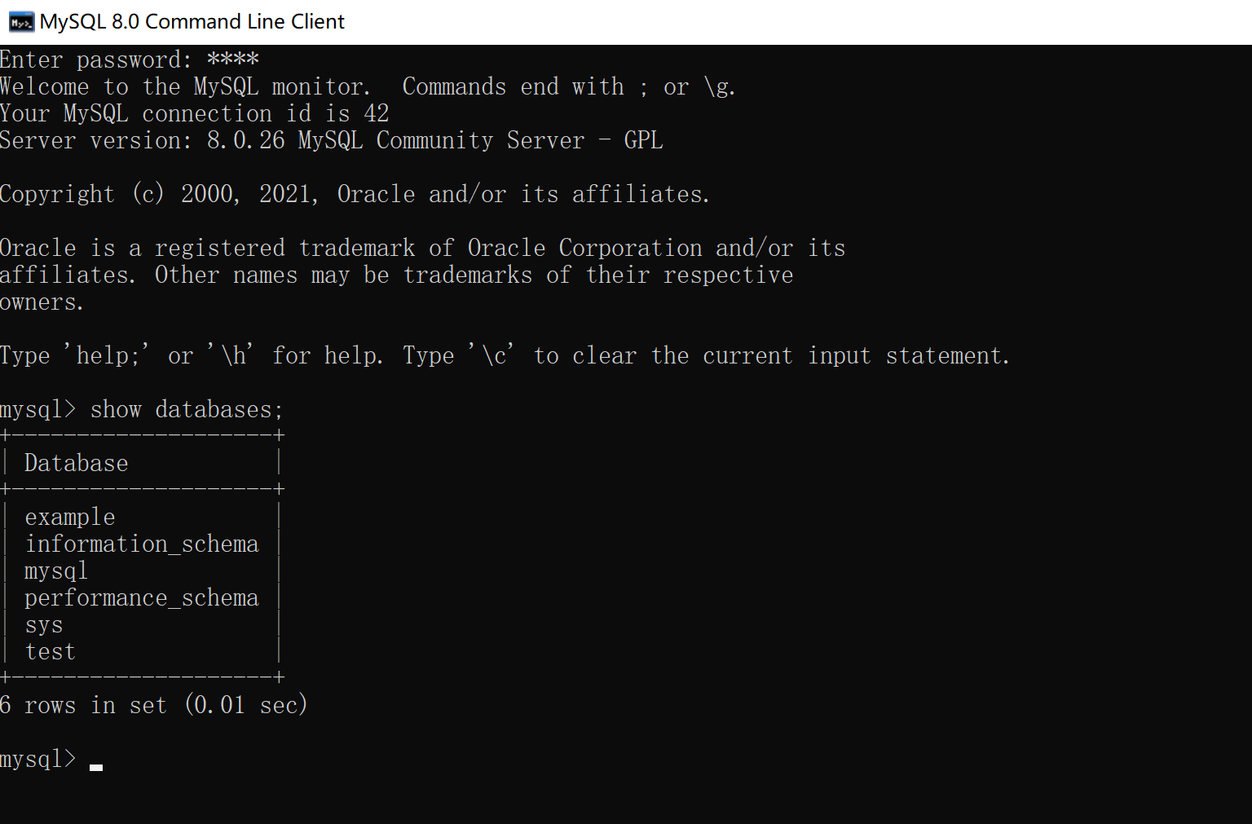Click the 'information_schema' row in the output
Image resolution: width=1252 pixels, height=824 pixels.
coord(142,543)
